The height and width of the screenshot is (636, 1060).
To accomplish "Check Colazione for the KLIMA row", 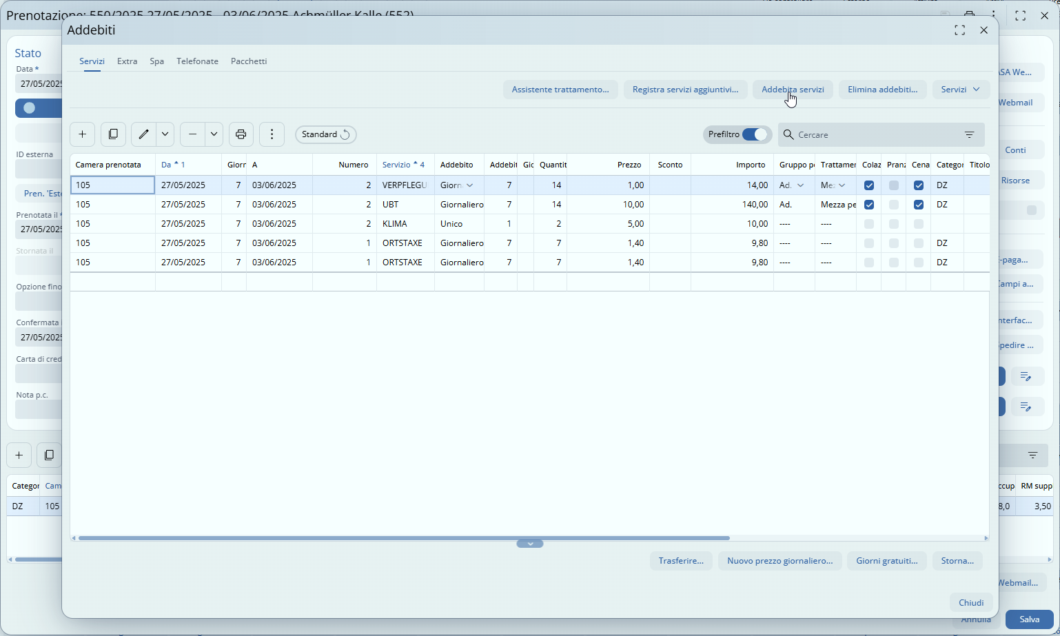I will [x=869, y=224].
